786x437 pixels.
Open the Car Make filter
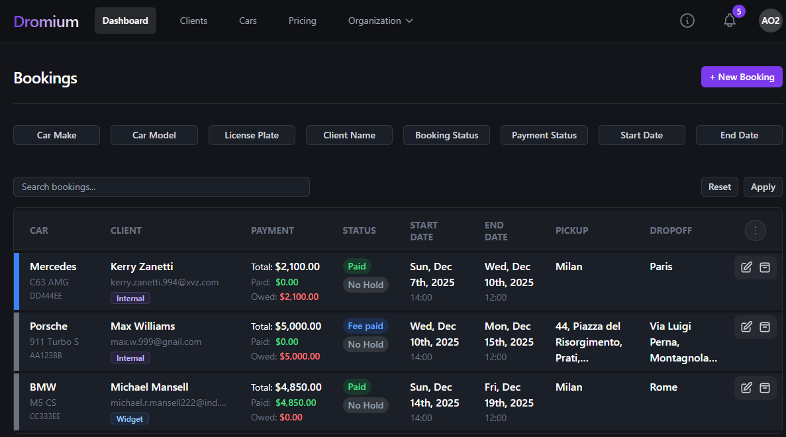click(56, 135)
